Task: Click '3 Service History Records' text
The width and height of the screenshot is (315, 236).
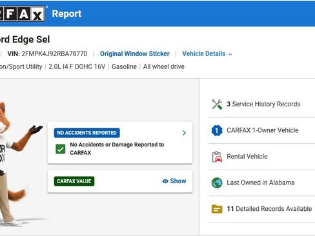Action: point(263,104)
